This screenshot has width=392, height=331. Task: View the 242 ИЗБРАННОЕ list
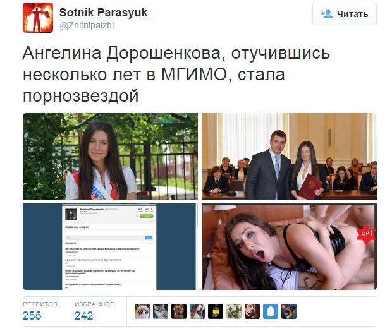94,311
